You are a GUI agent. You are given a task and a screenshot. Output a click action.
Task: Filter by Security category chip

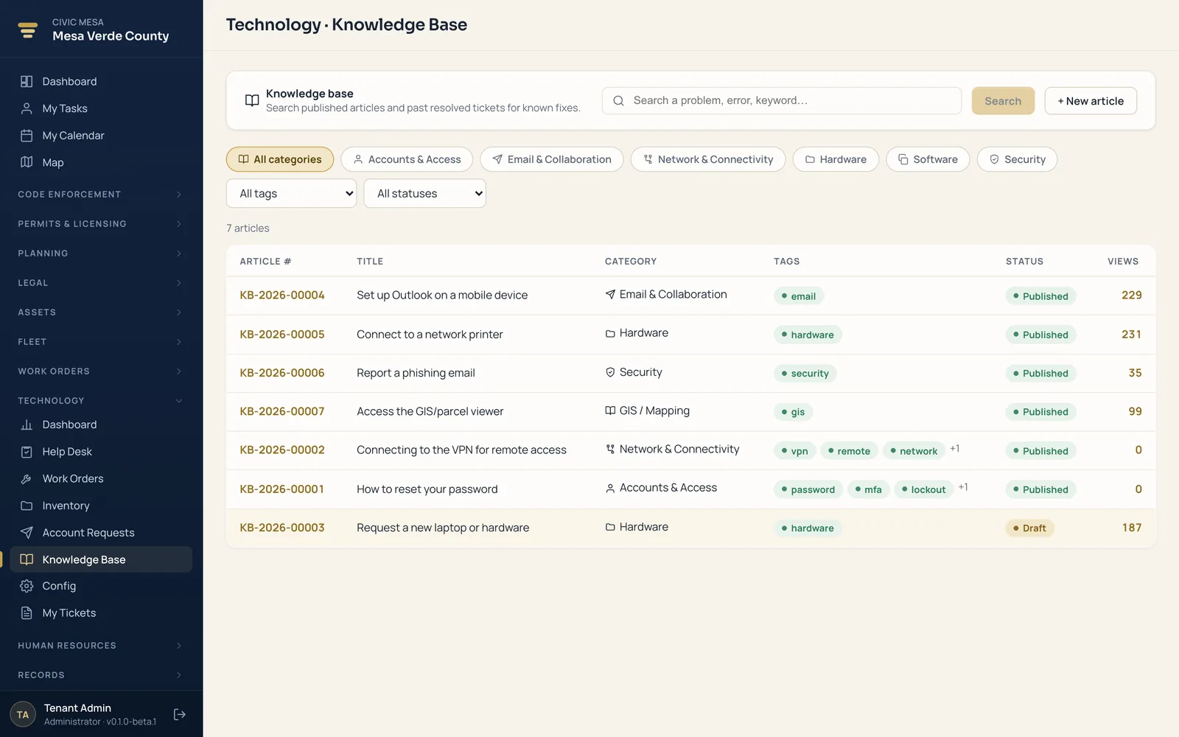(x=1017, y=159)
